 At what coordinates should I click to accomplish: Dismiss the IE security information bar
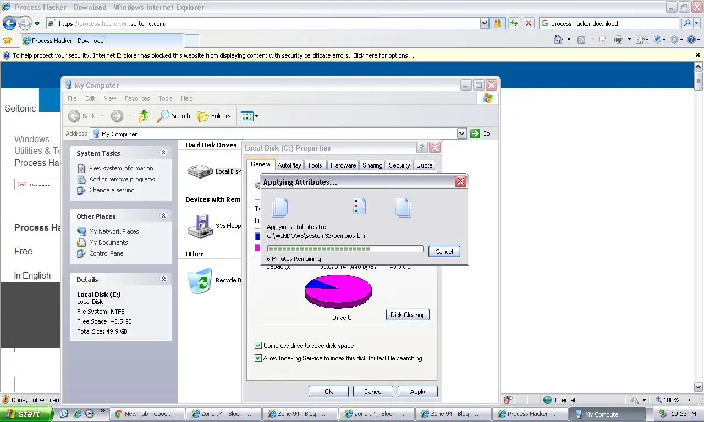[x=698, y=55]
